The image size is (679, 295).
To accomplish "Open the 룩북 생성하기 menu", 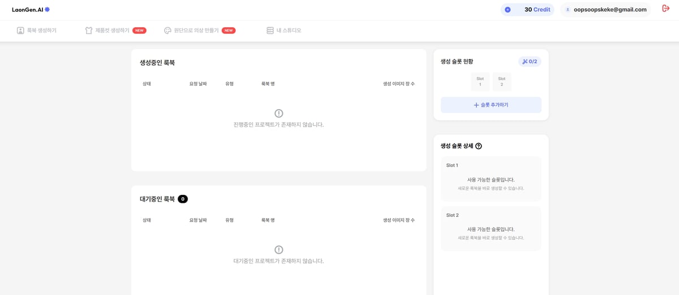I will click(x=37, y=31).
